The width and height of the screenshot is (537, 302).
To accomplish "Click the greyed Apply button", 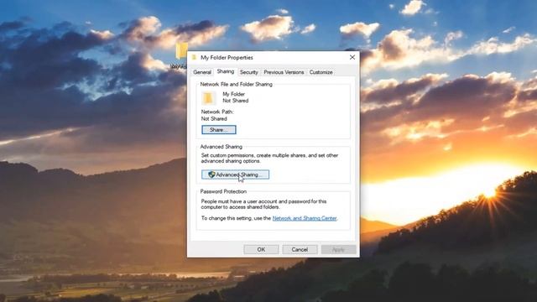I will (x=338, y=250).
